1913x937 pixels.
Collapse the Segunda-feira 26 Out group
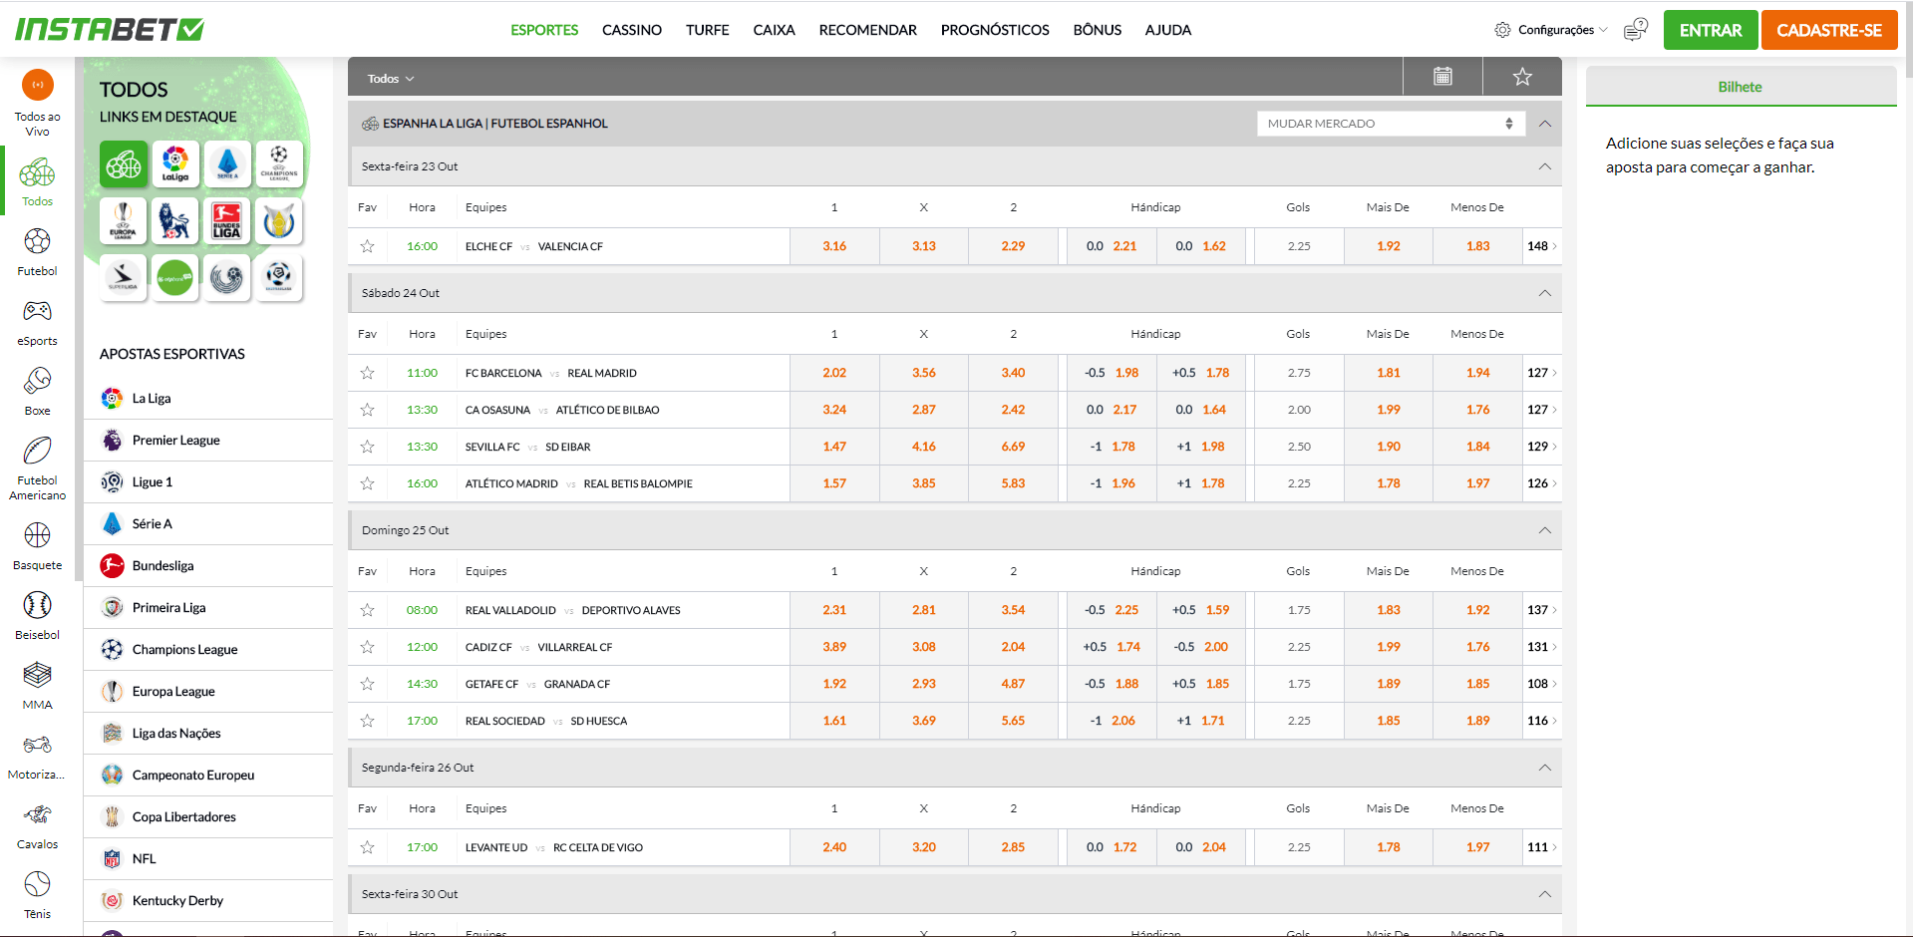point(1544,768)
